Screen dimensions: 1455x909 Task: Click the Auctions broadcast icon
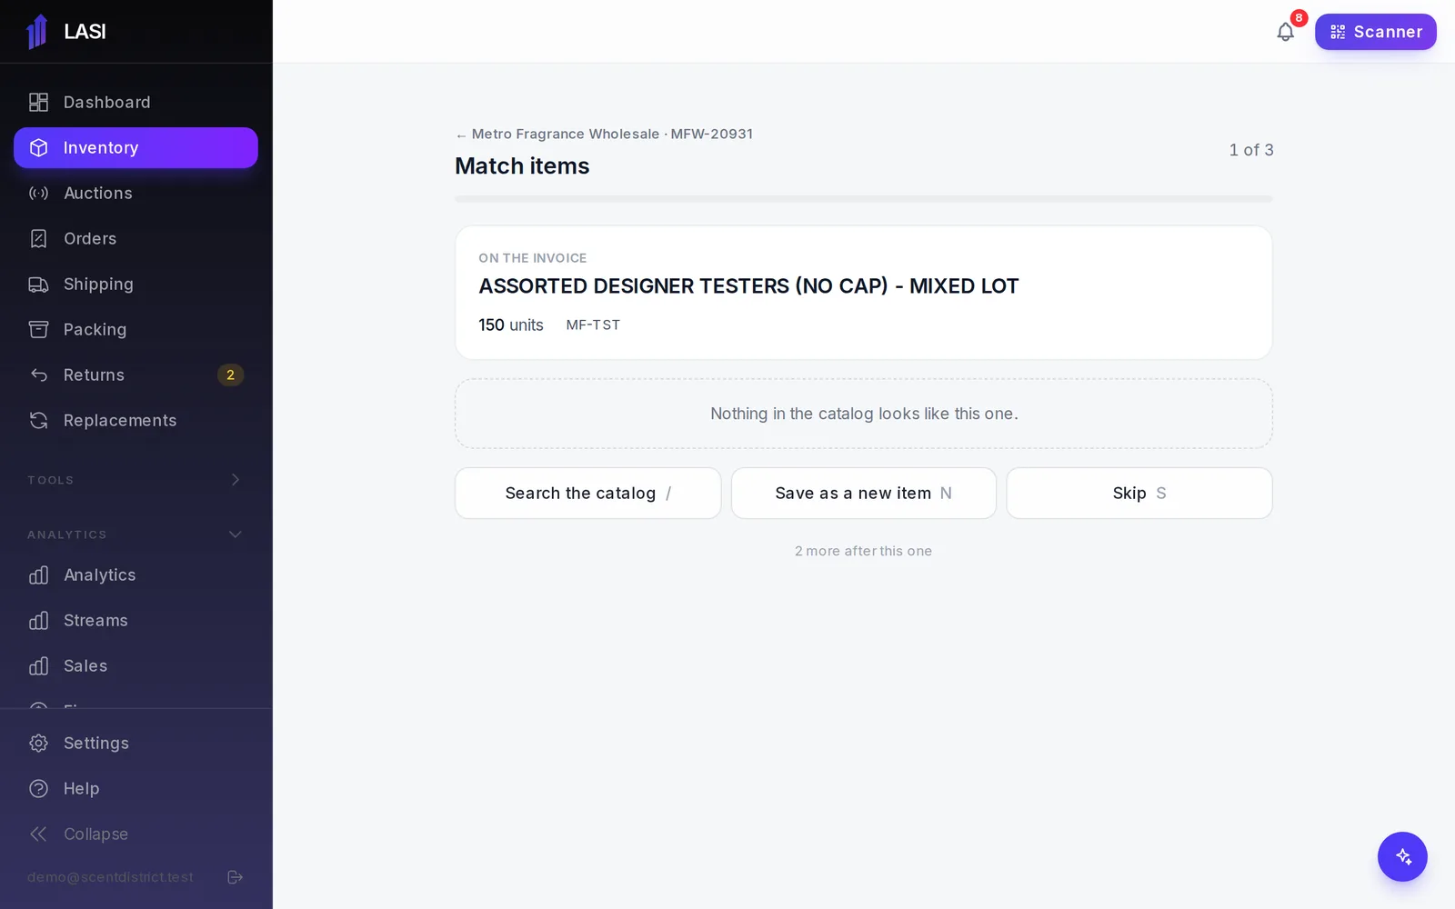pyautogui.click(x=38, y=193)
